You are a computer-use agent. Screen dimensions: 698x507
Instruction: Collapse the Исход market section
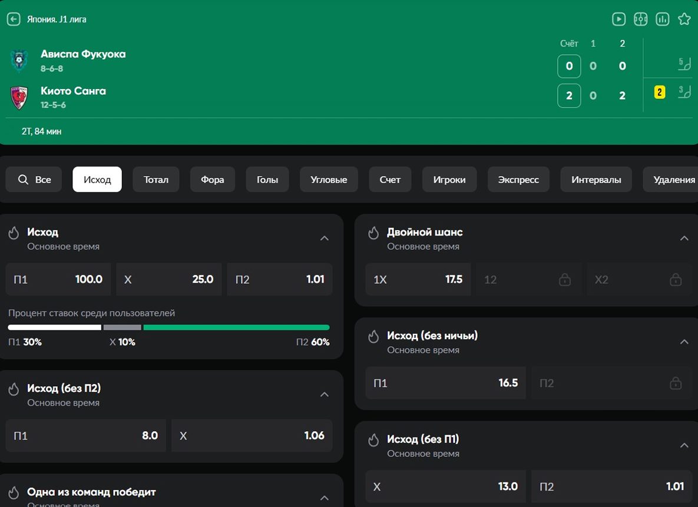[325, 238]
